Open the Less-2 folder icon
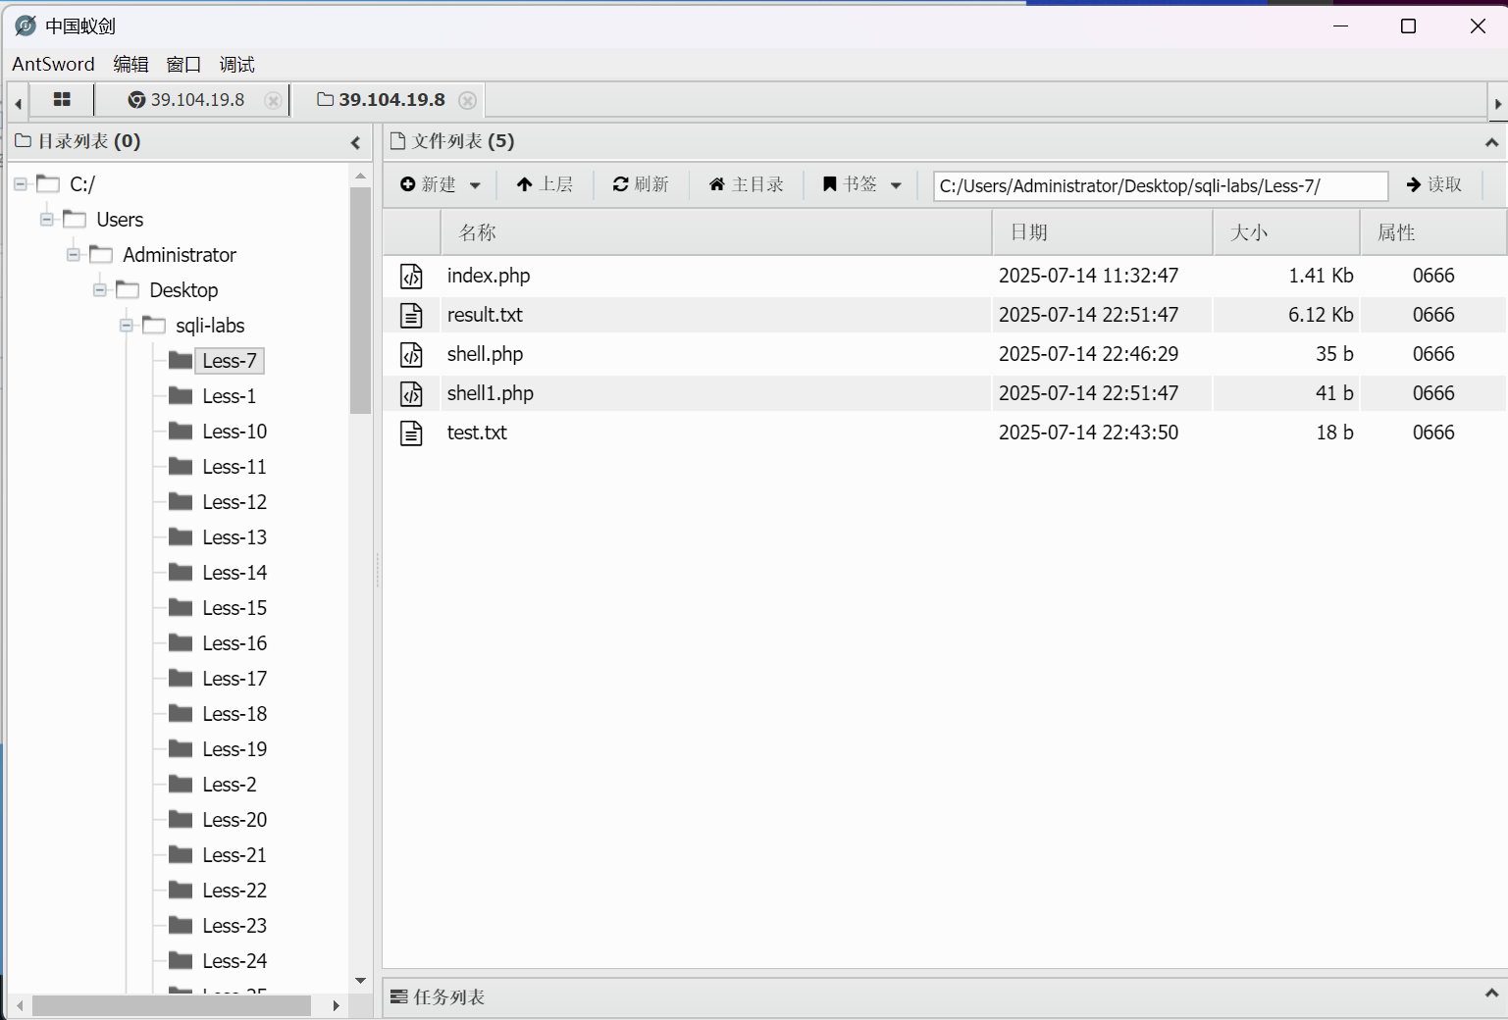Screen dimensions: 1508x1020 point(181,784)
